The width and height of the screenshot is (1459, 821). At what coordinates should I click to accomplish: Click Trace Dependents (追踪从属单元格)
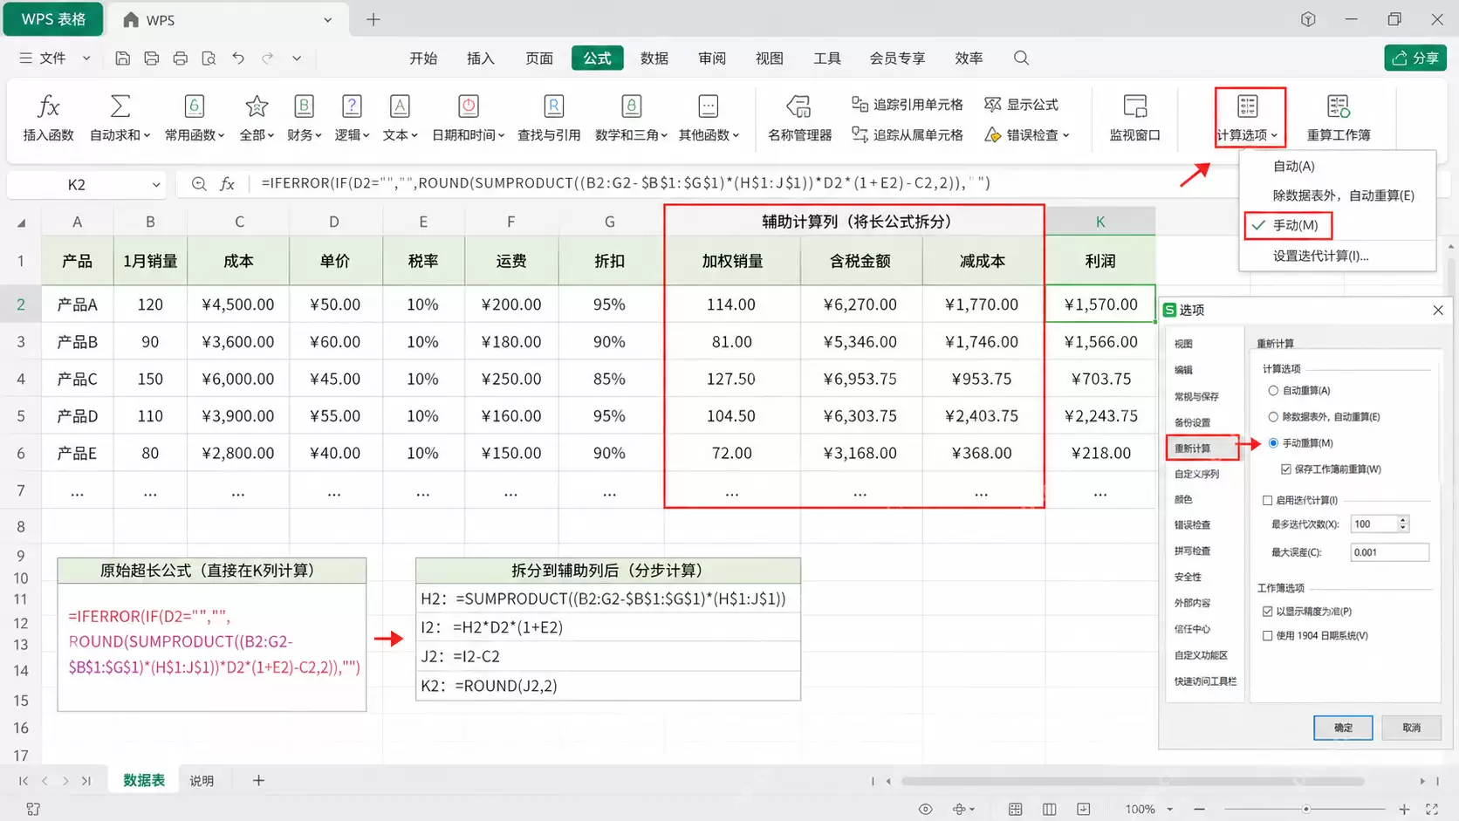[908, 135]
